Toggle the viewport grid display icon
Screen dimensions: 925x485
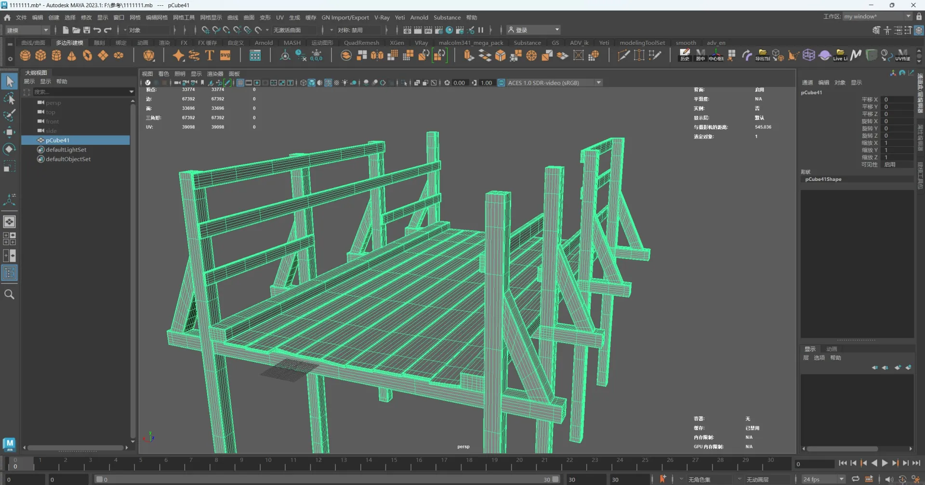coord(240,83)
